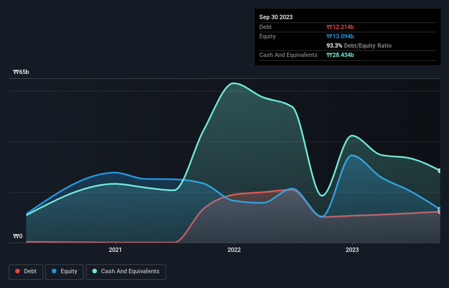This screenshot has height=288, width=449.
Task: Select the 2022 x-axis label
Action: pos(234,250)
